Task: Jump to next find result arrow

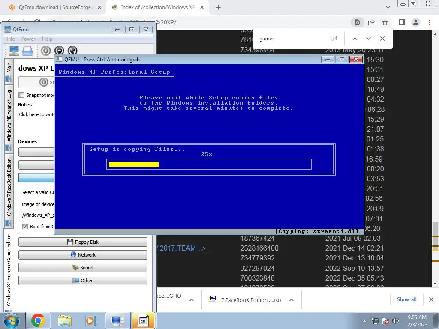Action: (368, 39)
